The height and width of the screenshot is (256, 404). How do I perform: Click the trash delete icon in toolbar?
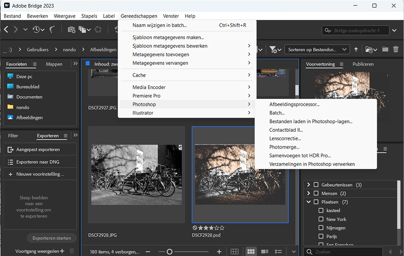click(396, 49)
